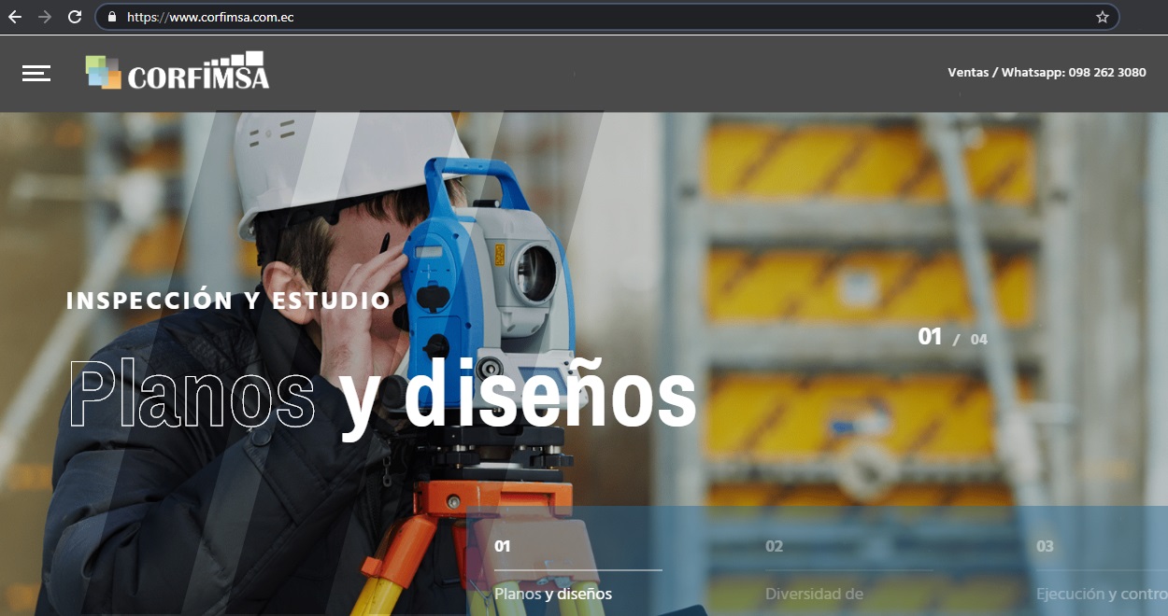
Task: Click the INSPECCIÓN Y ESTUDIO subtitle
Action: [x=228, y=301]
